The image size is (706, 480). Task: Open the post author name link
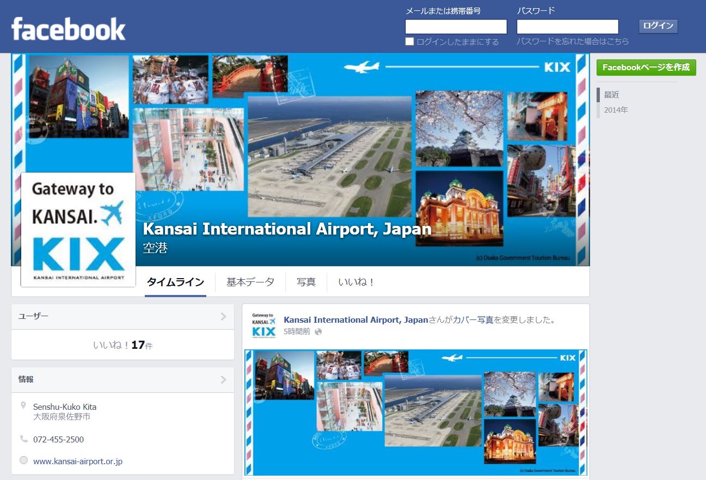[x=356, y=319]
